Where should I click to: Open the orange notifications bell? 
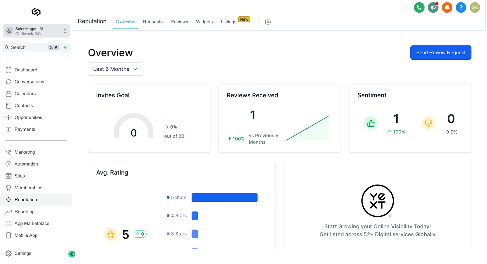tap(447, 8)
